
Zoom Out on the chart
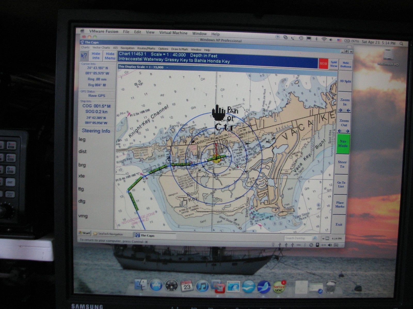click(x=344, y=123)
